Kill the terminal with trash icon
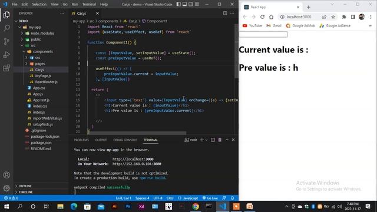 pos(220,140)
